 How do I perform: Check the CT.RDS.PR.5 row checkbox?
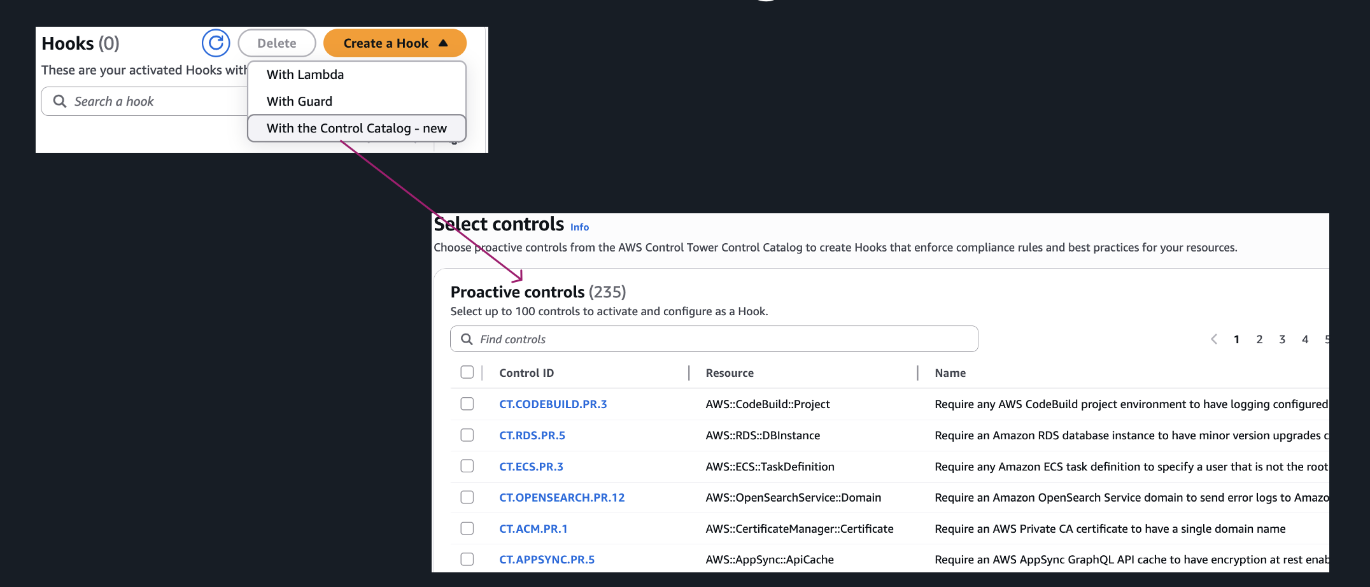point(467,435)
